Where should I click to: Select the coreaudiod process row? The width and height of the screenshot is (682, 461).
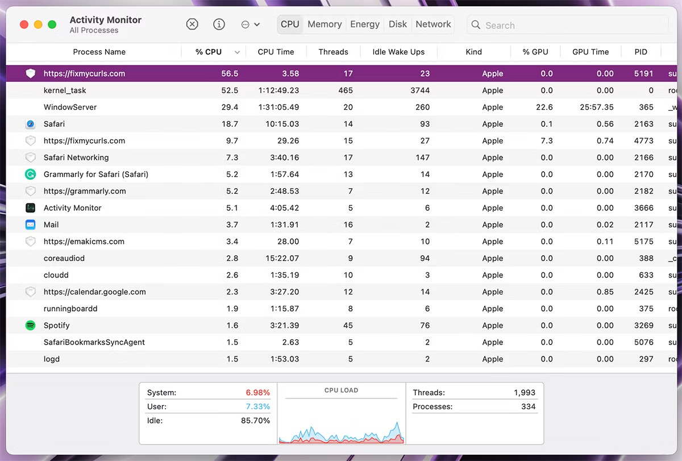point(341,259)
